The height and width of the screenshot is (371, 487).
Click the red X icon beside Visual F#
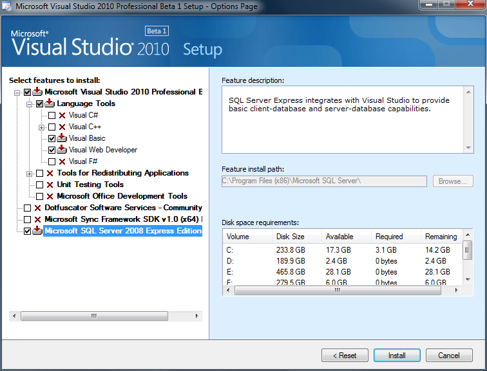[x=62, y=161]
